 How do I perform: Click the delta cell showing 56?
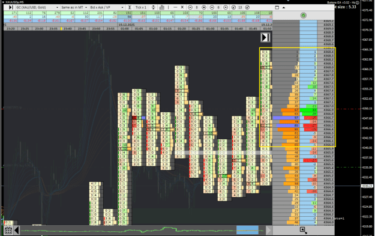(x=125, y=17)
